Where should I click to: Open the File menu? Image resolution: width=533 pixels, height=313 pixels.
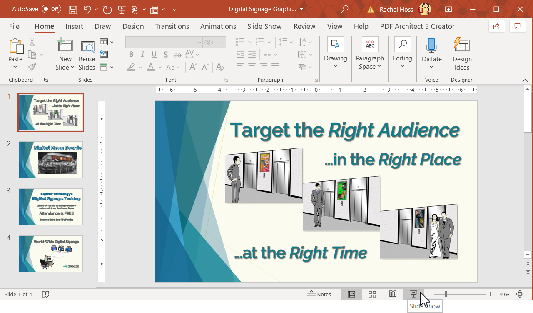14,26
